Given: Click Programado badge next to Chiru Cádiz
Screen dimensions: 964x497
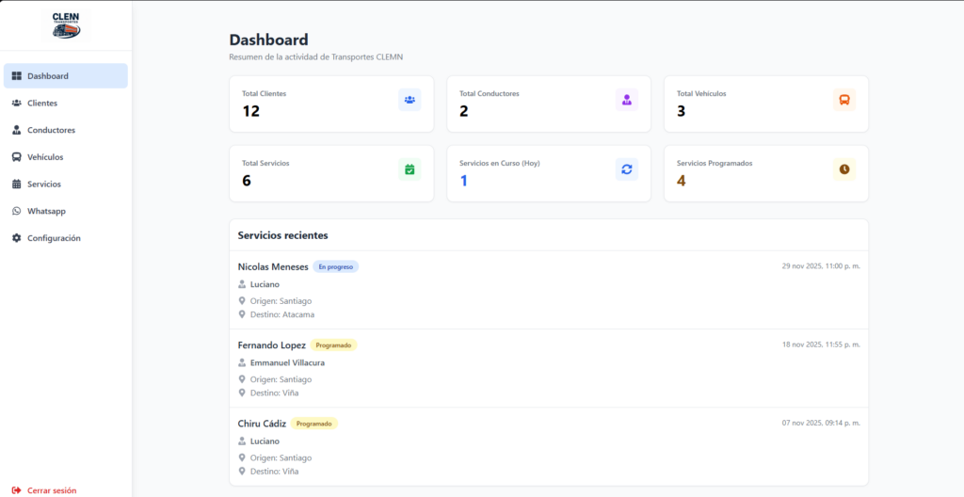Looking at the screenshot, I should pos(313,424).
